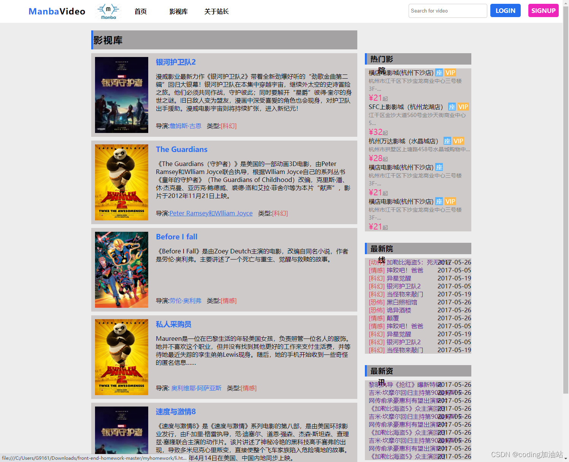569x462 pixels.
Task: Open the 关于站长 menu item
Action: [x=217, y=11]
